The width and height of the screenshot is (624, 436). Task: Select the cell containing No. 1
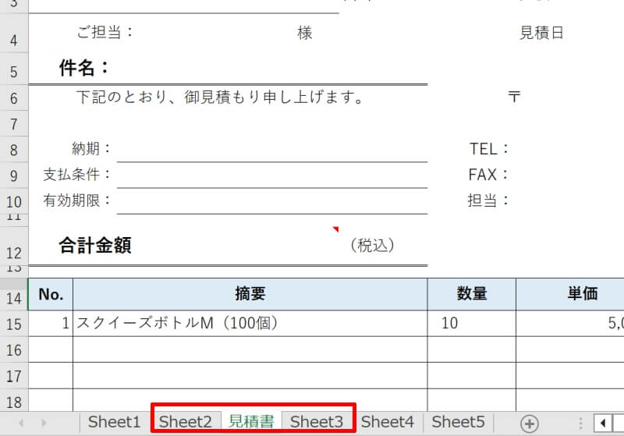(x=51, y=324)
